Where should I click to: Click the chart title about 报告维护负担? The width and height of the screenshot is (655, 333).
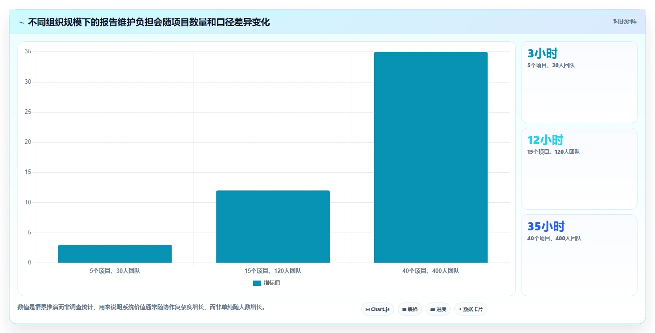[x=149, y=22]
